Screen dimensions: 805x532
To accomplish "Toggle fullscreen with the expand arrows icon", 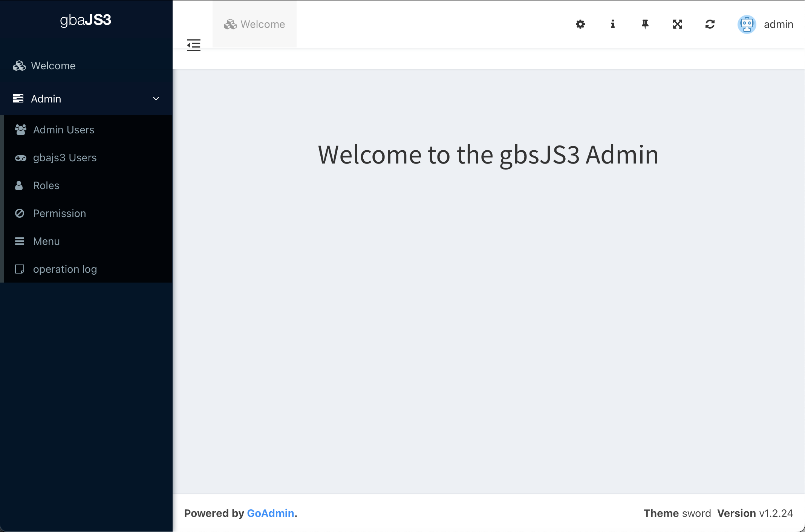I will [x=678, y=24].
